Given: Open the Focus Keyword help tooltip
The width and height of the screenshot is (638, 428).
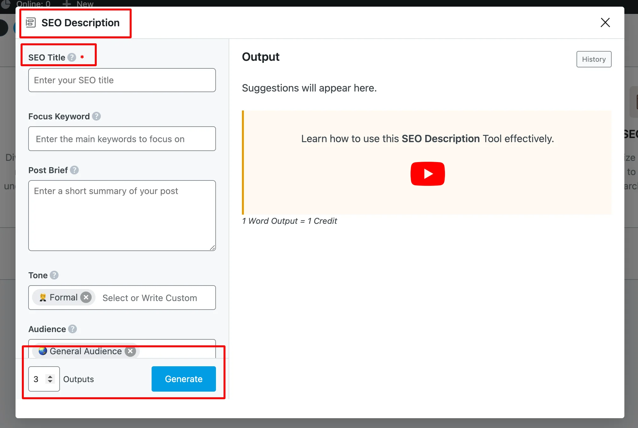Looking at the screenshot, I should (96, 116).
